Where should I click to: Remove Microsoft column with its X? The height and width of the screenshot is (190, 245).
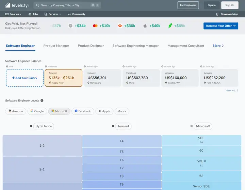tap(192, 126)
